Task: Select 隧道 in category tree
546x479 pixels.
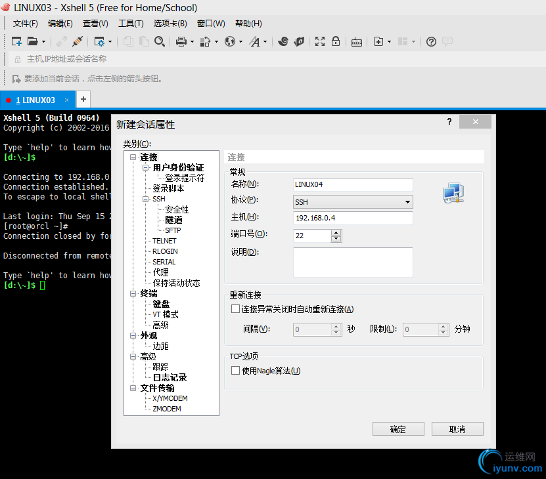Action: pyautogui.click(x=173, y=220)
